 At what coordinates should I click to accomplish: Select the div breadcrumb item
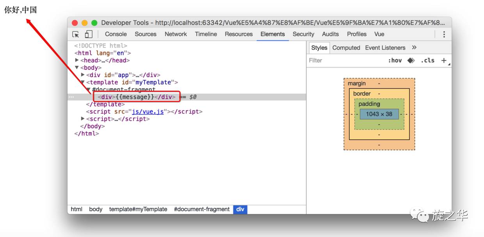point(240,209)
